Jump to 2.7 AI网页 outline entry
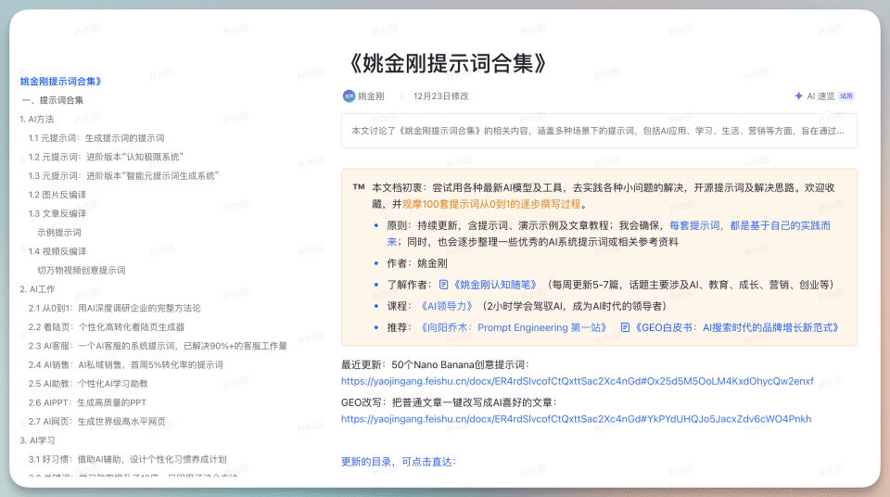This screenshot has height=497, width=890. [x=97, y=422]
